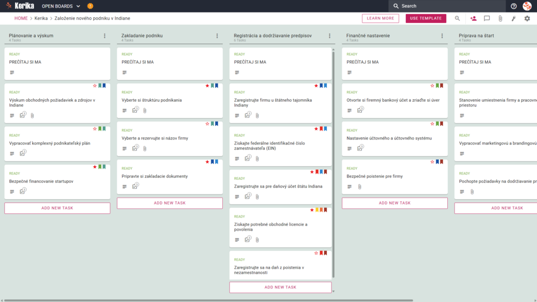The image size is (537, 302).
Task: Open board settings gear icon
Action: coord(527,18)
